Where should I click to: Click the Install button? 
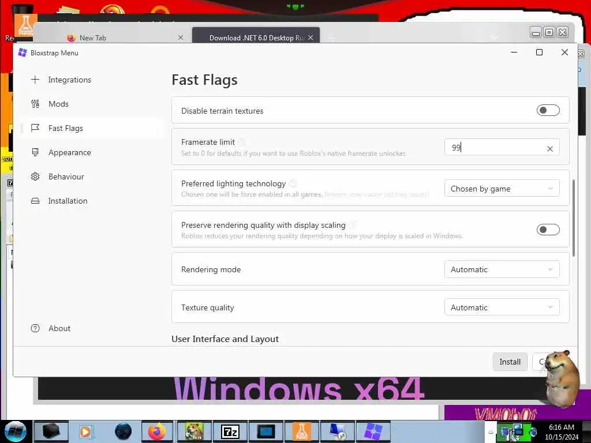point(510,362)
